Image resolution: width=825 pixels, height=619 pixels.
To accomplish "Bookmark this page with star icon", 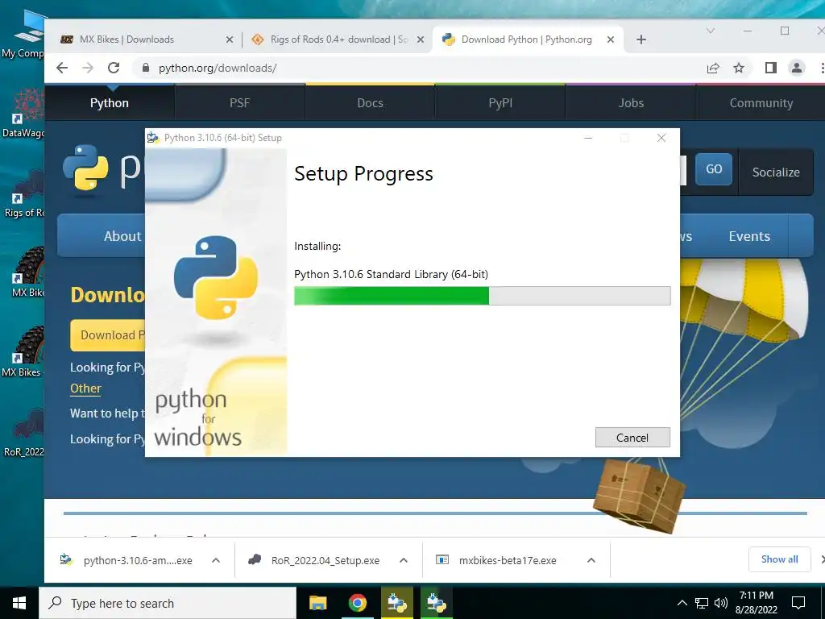I will (x=739, y=68).
